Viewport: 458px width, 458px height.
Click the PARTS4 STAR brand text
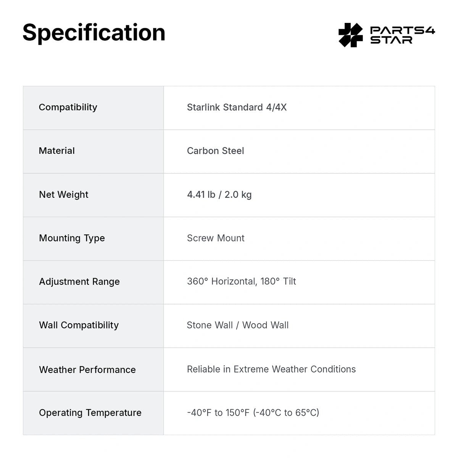coord(403,35)
